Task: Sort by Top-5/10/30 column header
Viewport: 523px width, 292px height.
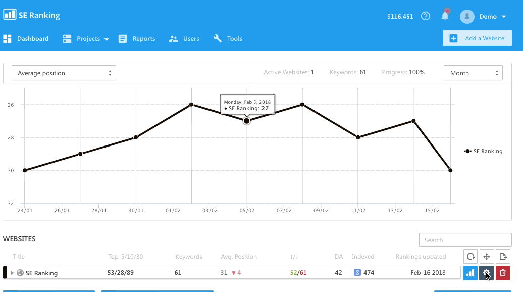Action: click(125, 256)
